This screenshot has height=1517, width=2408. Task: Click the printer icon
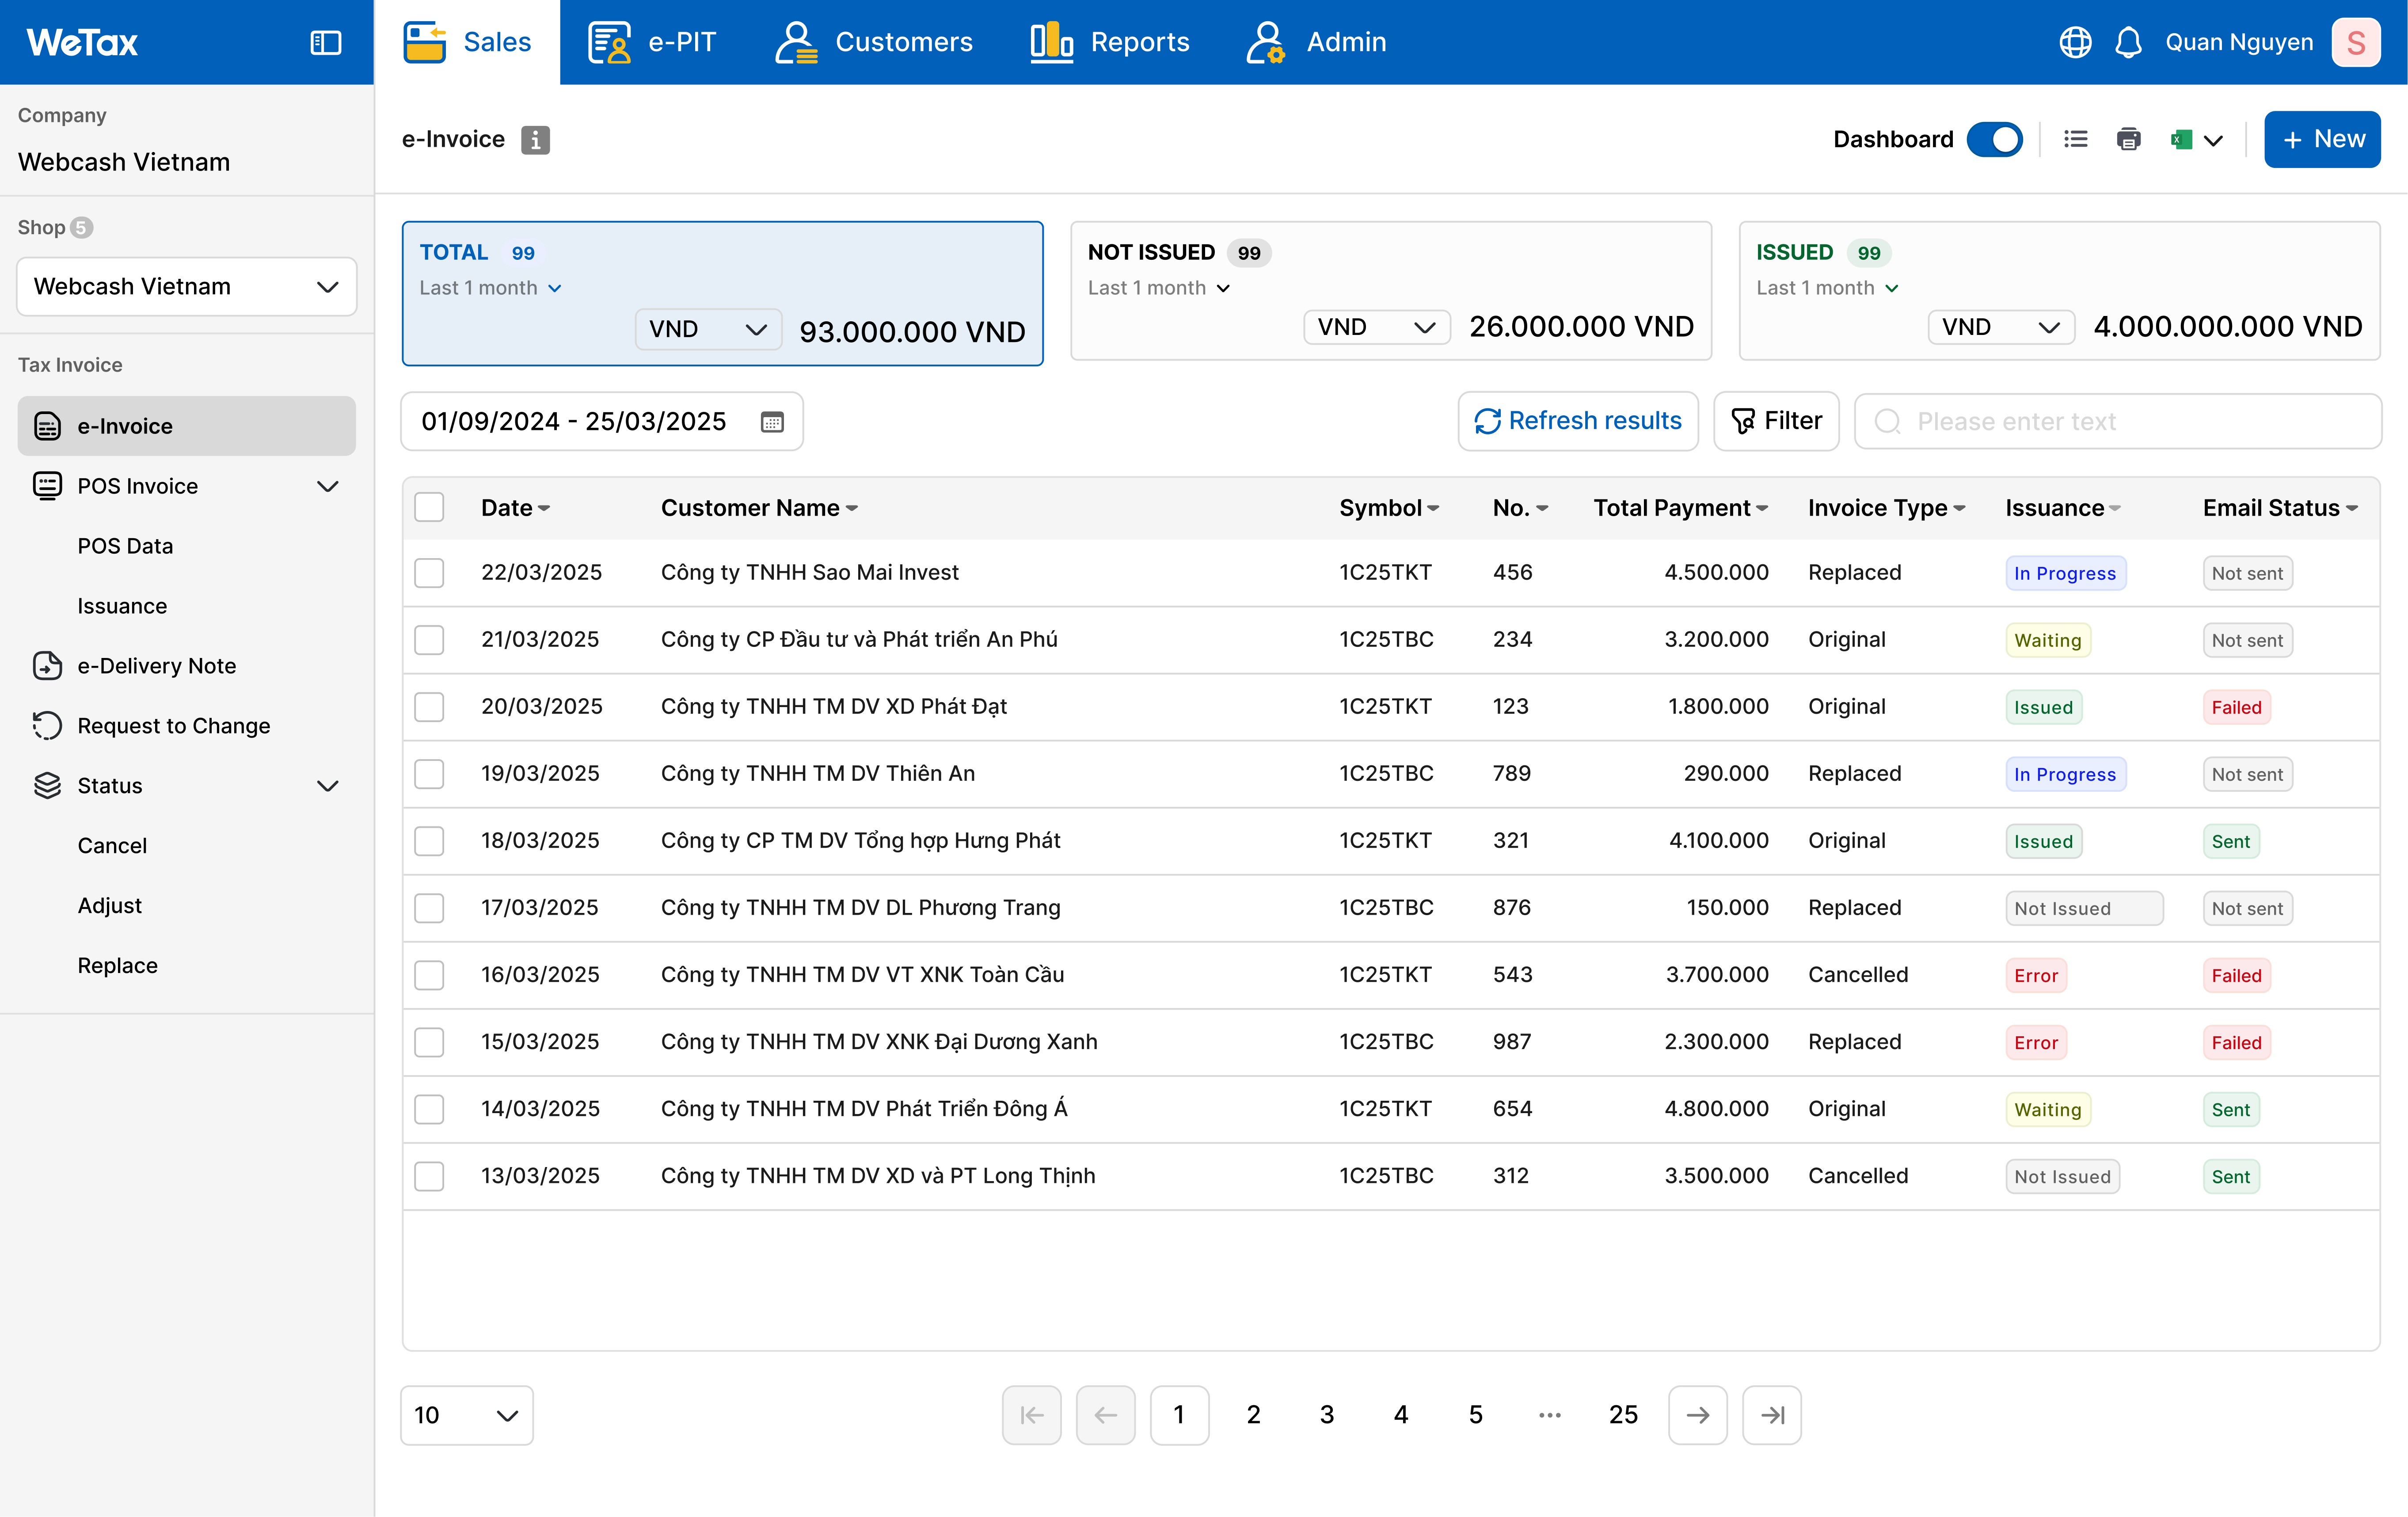pos(2128,139)
